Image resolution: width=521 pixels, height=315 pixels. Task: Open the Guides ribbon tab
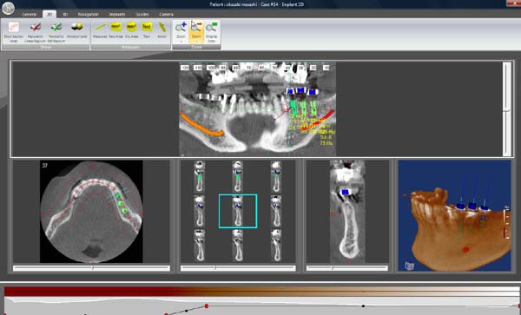(x=142, y=14)
